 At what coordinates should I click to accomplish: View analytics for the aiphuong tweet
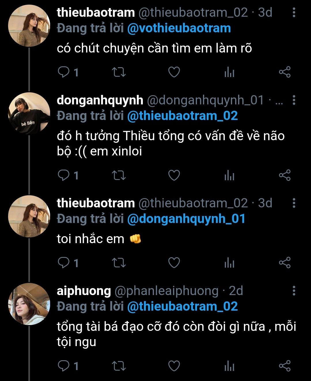click(229, 366)
